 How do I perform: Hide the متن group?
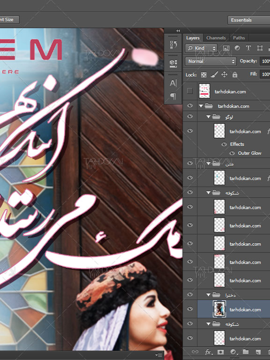190,163
